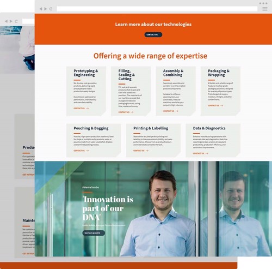Select the Prototyping & Engineering card heading
Image resolution: width=272 pixels, height=269 pixels.
coord(85,73)
